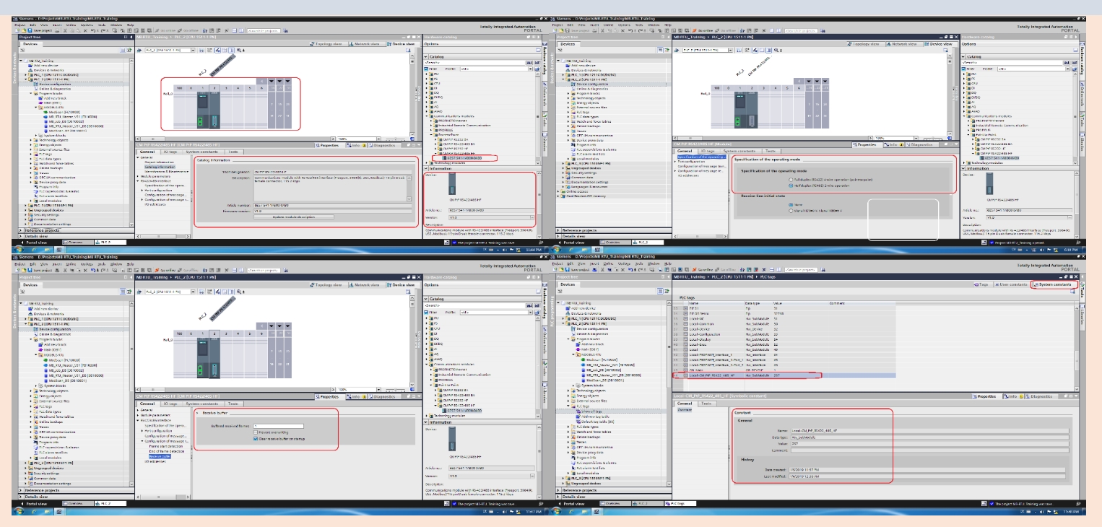The width and height of the screenshot is (1102, 527).
Task: Open Device configuration in Catalog information window tree
Action: coord(56,84)
